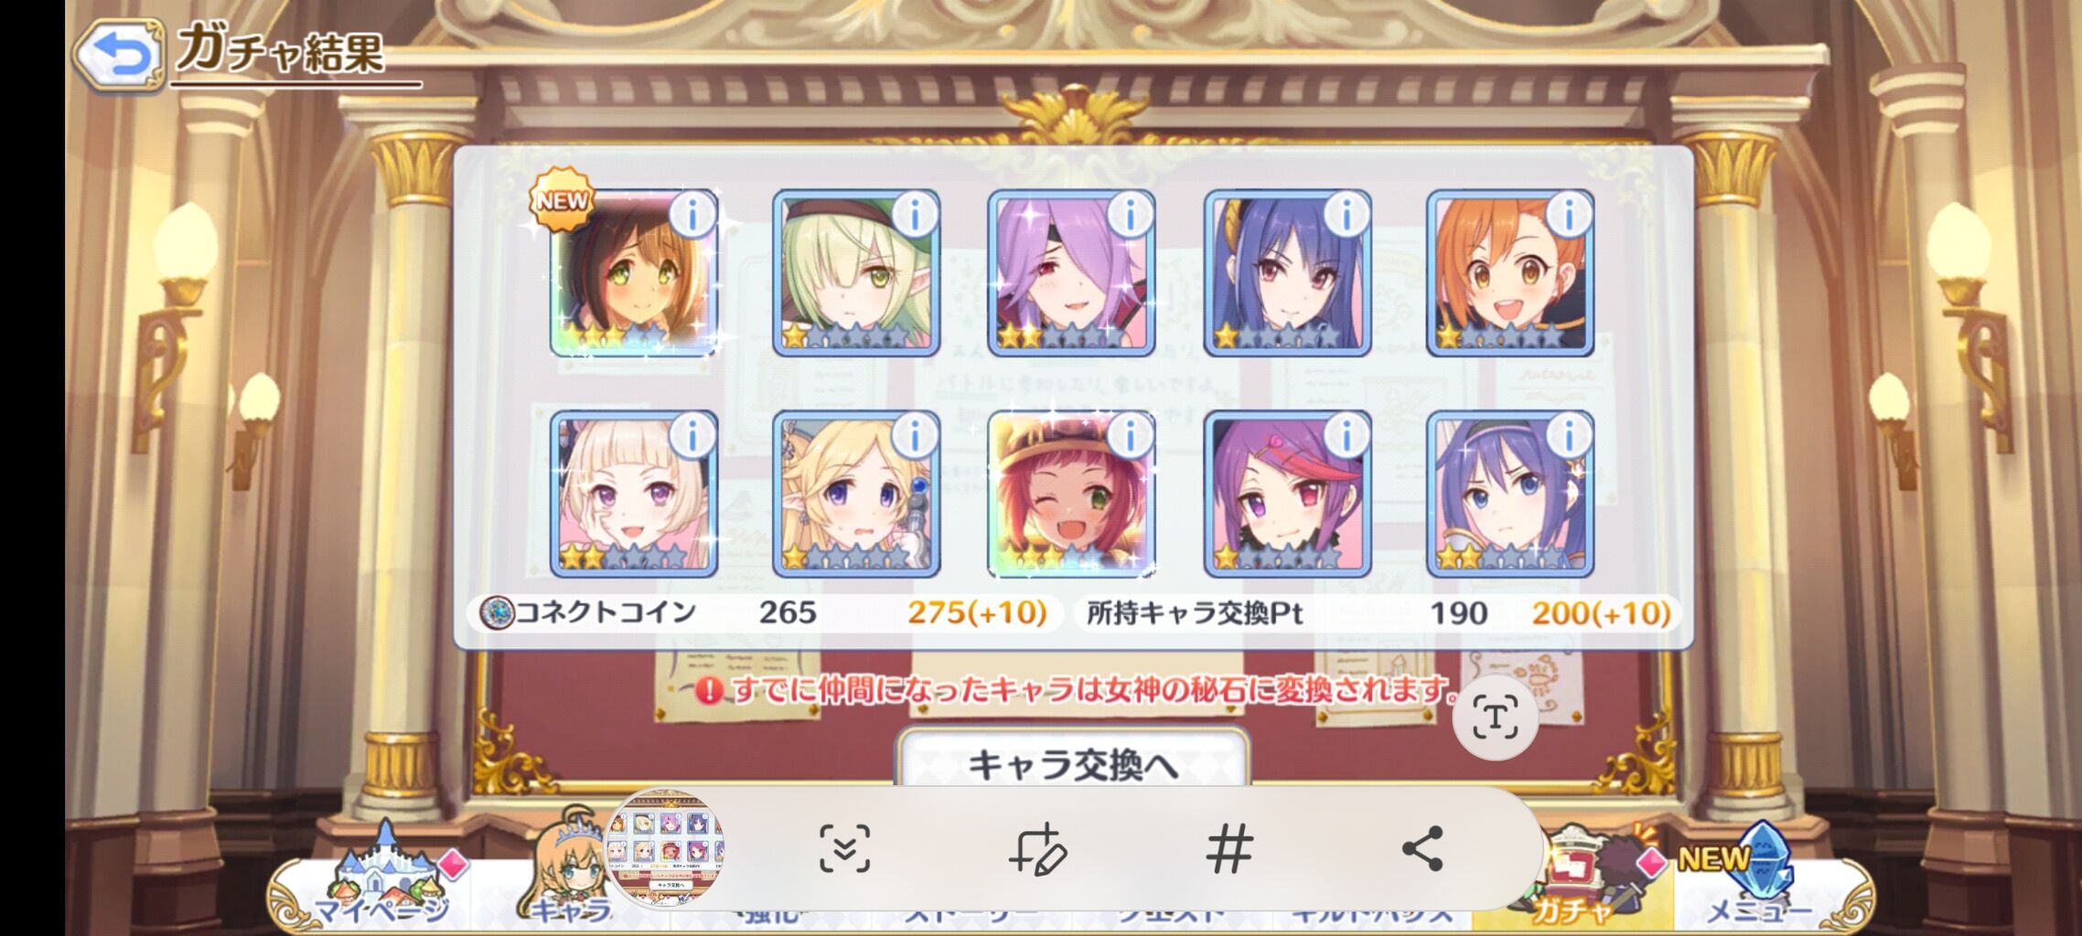Open the screenshot edit pencil icon
Image resolution: width=2082 pixels, height=936 pixels.
[1037, 849]
